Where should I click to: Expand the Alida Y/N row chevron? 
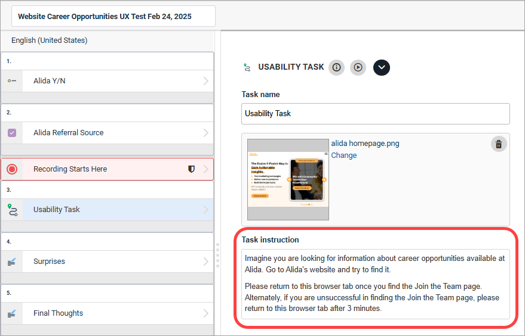point(206,81)
